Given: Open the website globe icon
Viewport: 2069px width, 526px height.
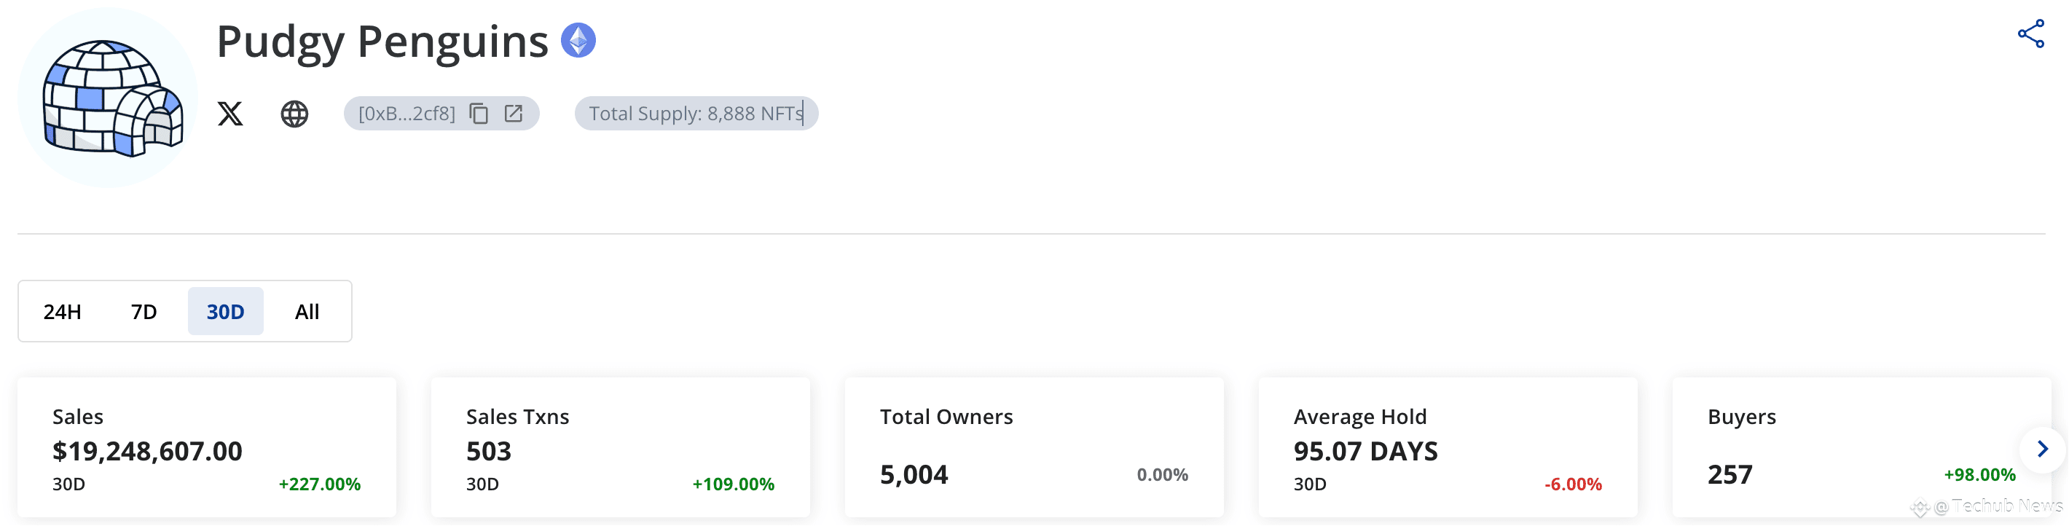Looking at the screenshot, I should tap(294, 113).
